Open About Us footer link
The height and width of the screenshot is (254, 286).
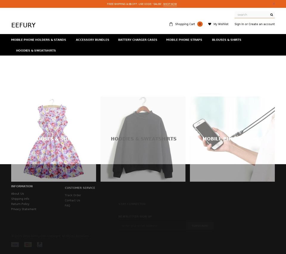click(x=18, y=194)
